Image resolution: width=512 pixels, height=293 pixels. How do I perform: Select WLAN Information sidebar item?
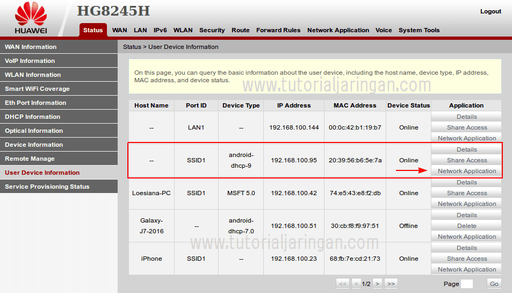[x=59, y=75]
